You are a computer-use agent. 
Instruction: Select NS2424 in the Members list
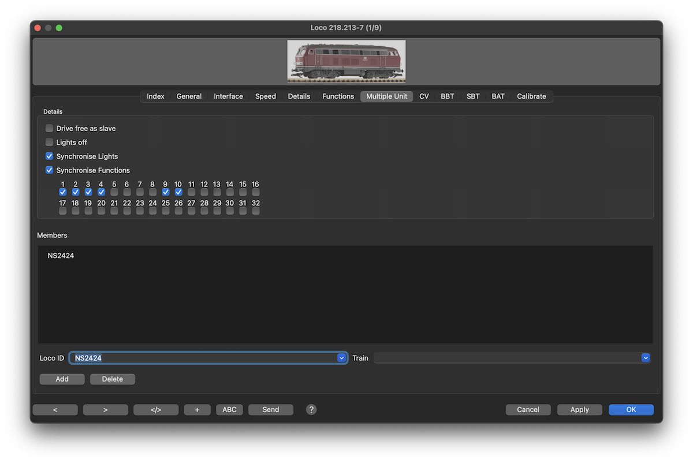61,256
